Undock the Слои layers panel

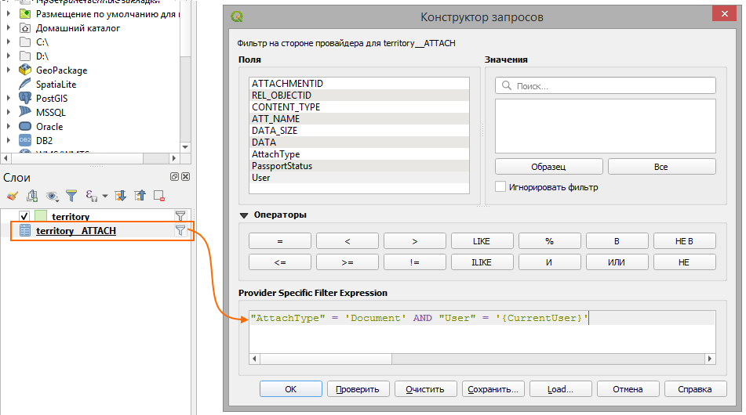174,177
